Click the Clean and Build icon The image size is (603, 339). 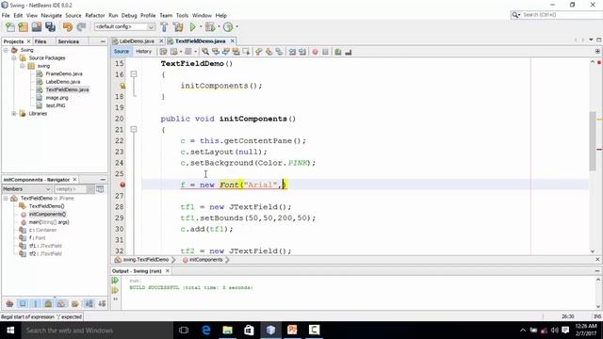(178, 27)
